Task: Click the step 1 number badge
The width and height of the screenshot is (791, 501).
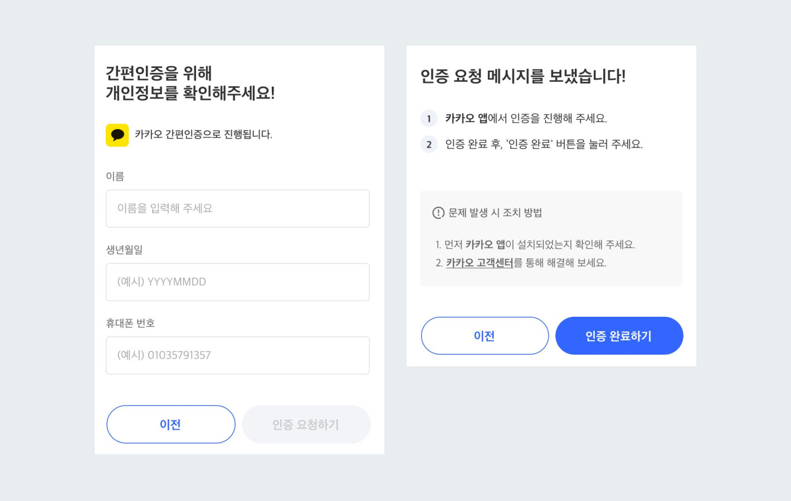Action: click(429, 119)
